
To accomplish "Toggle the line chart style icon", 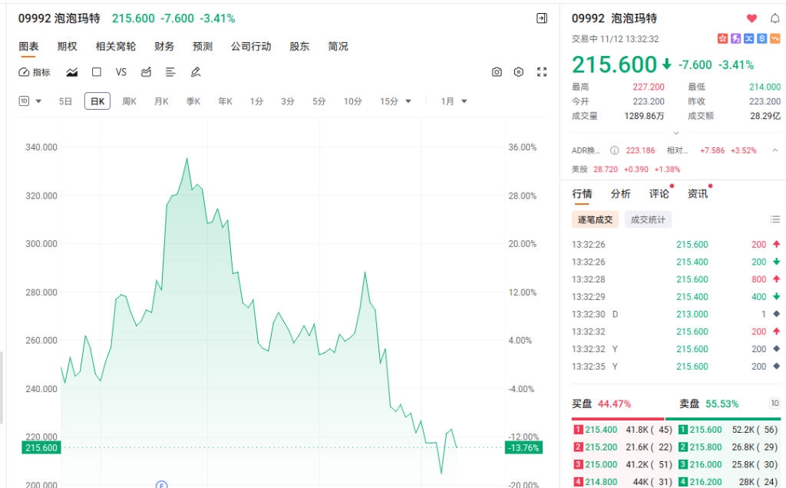I will [71, 71].
